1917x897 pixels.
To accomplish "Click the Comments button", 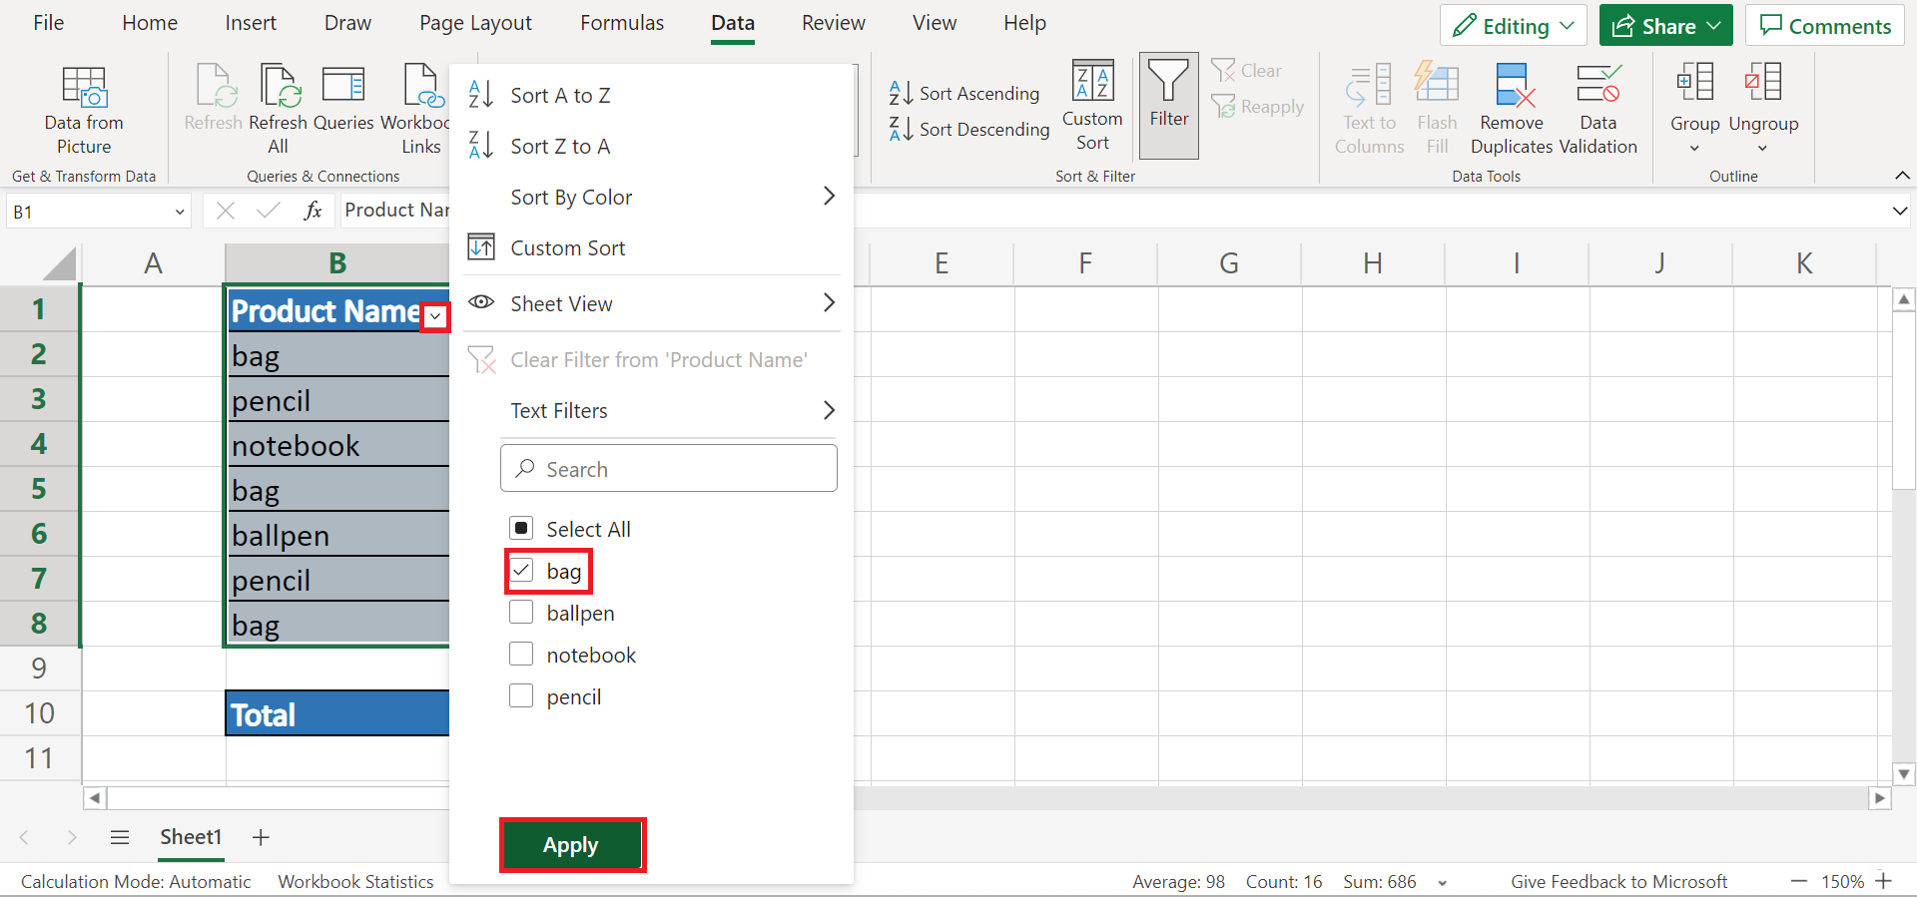I will 1825,26.
